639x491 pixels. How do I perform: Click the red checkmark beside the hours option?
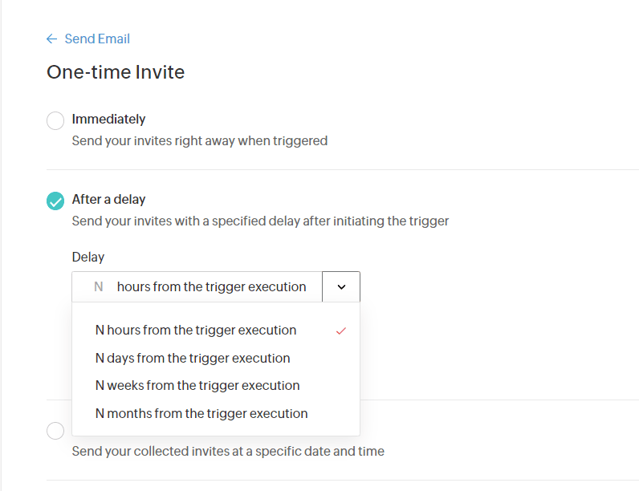click(x=341, y=331)
